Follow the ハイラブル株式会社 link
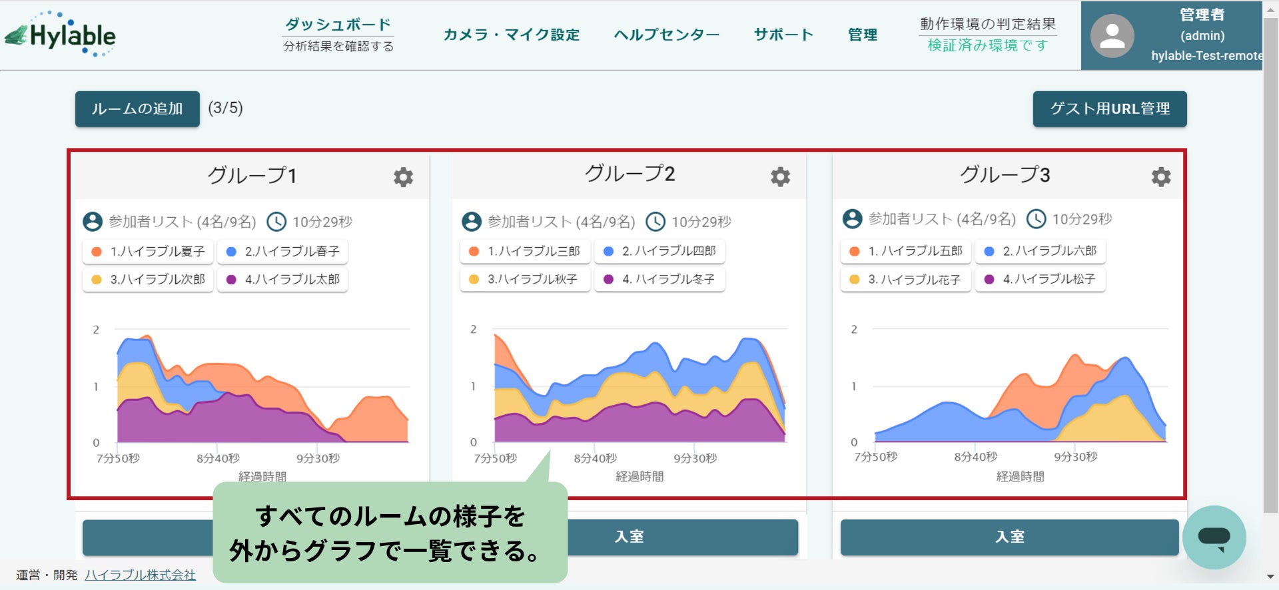 [140, 575]
